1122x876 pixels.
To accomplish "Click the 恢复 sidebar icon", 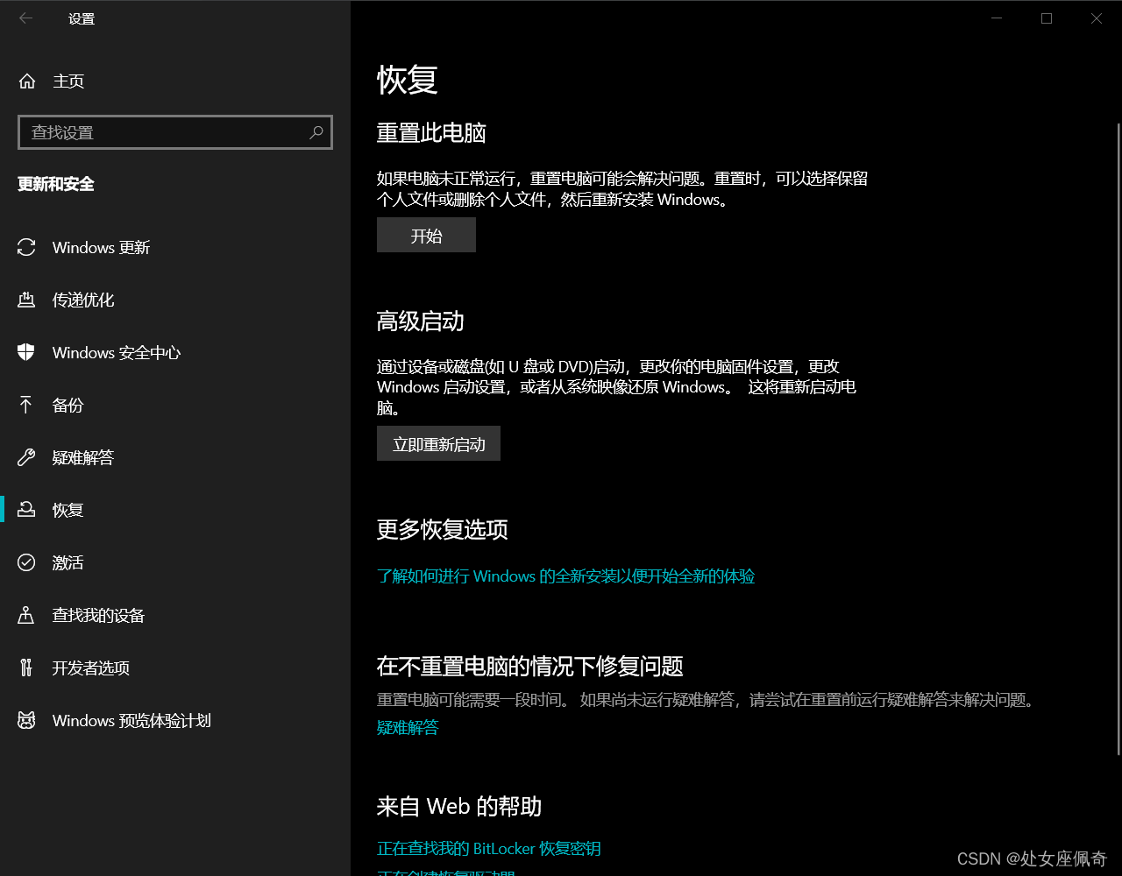I will pyautogui.click(x=26, y=510).
